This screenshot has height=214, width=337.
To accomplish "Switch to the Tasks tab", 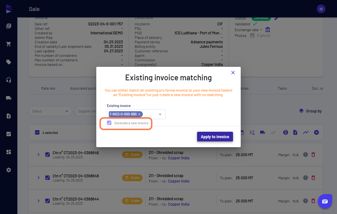I will [x=282, y=88].
